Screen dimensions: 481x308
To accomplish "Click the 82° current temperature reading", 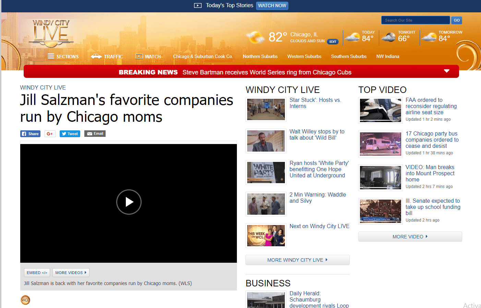I will point(278,37).
